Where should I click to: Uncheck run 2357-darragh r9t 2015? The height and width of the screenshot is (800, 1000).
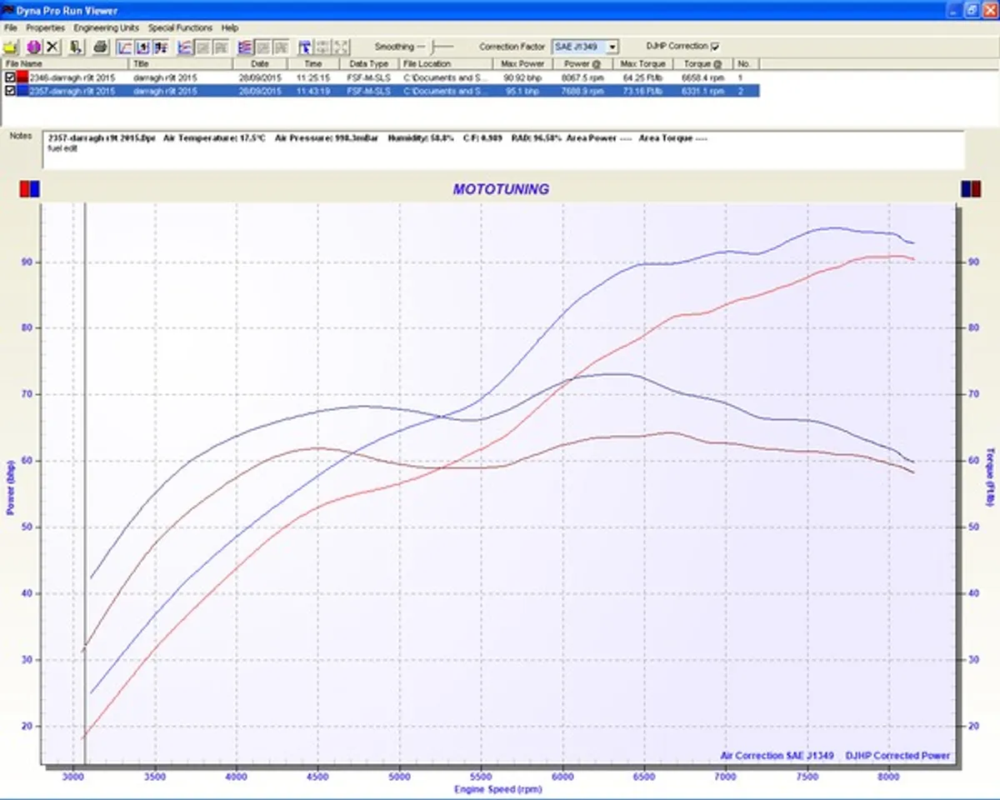pos(8,91)
